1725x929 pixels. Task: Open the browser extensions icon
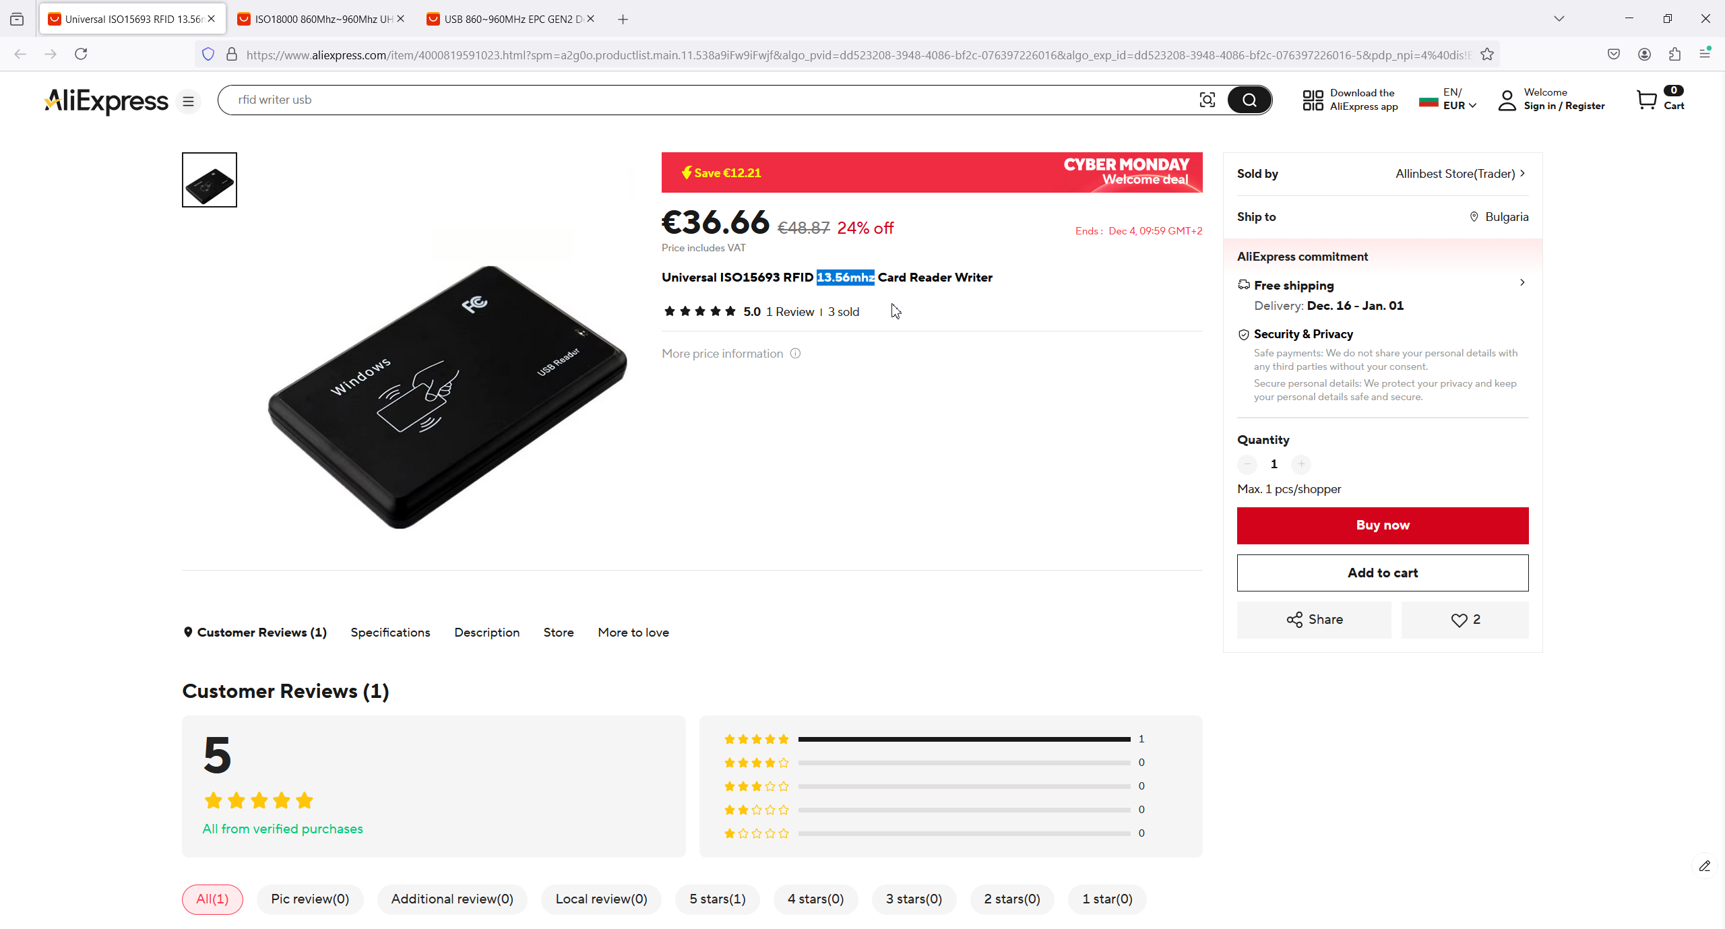1674,55
